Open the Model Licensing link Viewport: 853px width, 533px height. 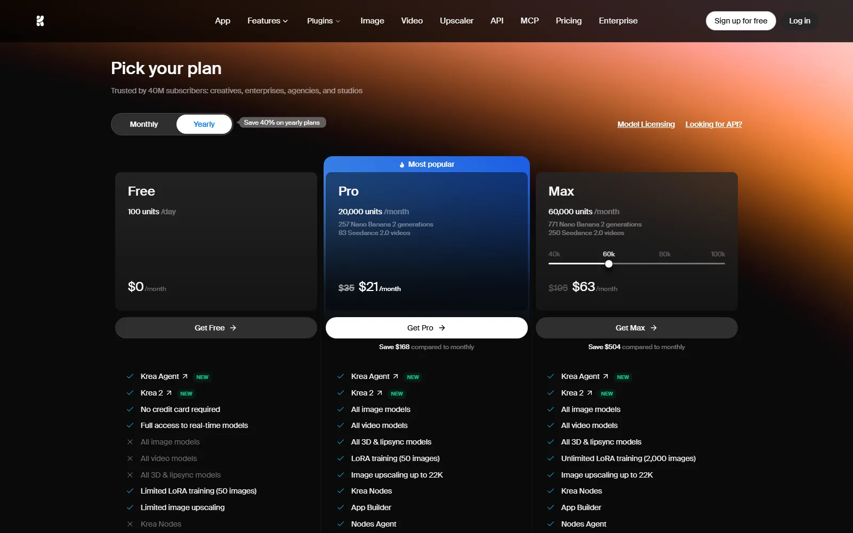[646, 124]
